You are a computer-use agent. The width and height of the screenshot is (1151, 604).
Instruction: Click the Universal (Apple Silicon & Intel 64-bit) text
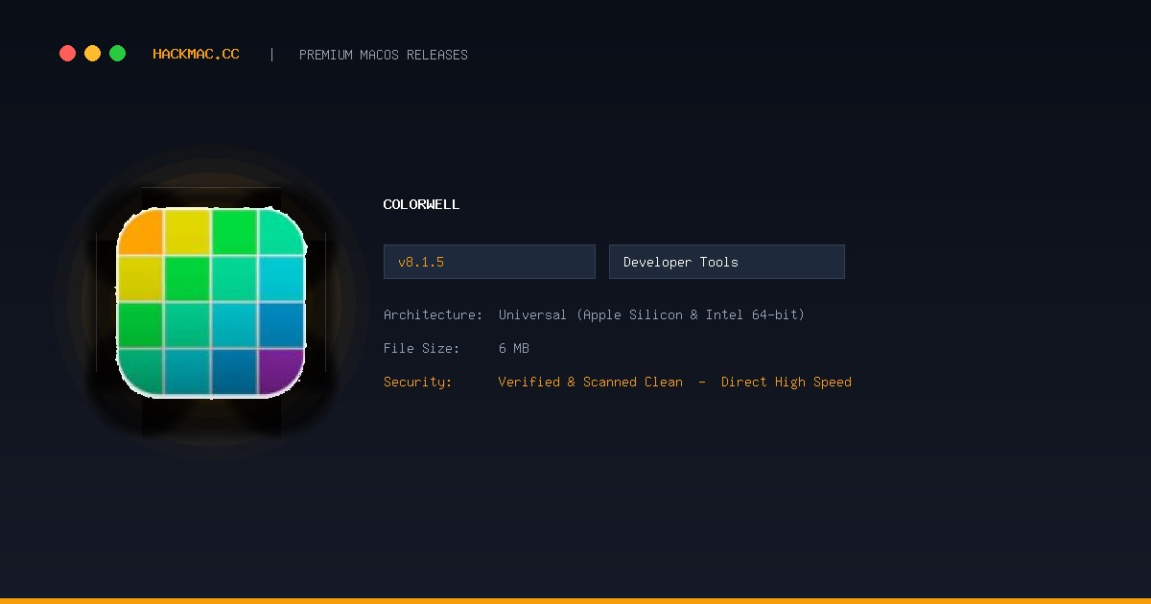point(651,314)
